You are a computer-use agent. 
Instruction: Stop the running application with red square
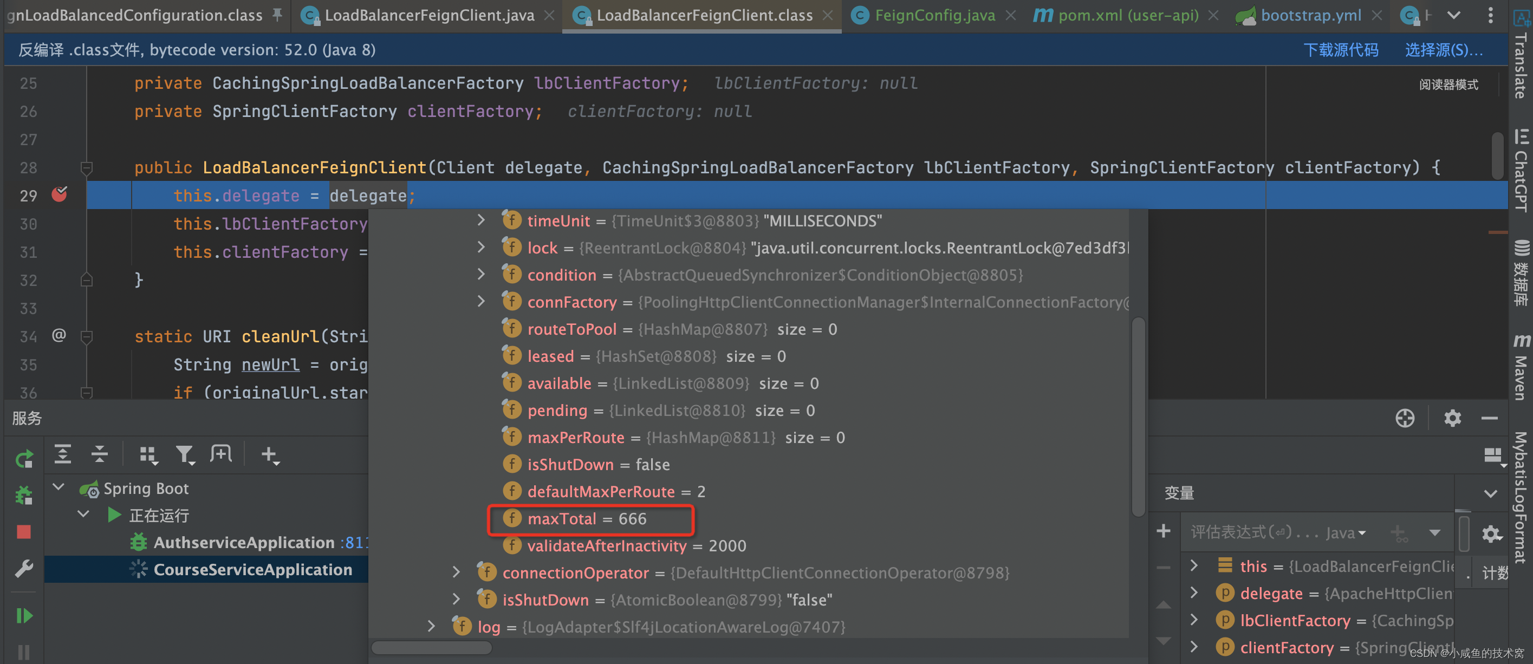tap(24, 531)
